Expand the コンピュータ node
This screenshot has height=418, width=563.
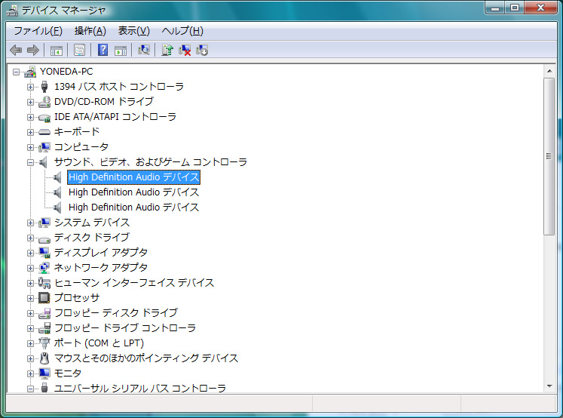pyautogui.click(x=30, y=148)
